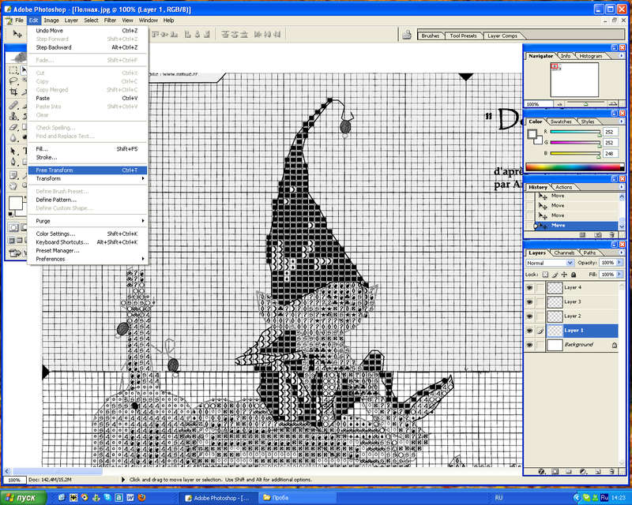632x505 pixels.
Task: Create new snapshot from History panel
Action: (600, 234)
